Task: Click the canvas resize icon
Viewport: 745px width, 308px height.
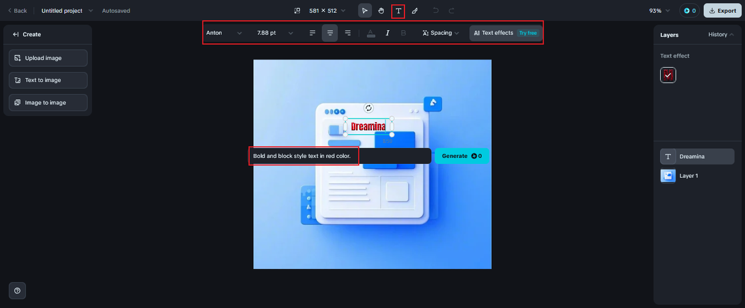Action: 297,10
